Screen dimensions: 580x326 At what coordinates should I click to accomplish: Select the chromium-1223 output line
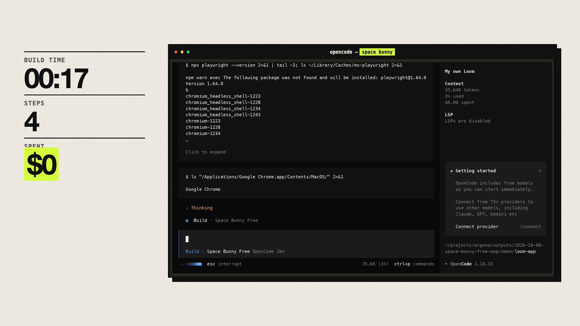click(203, 121)
